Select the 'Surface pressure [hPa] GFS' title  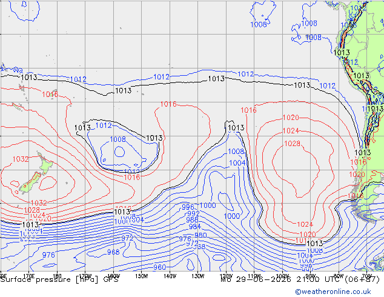(59, 279)
